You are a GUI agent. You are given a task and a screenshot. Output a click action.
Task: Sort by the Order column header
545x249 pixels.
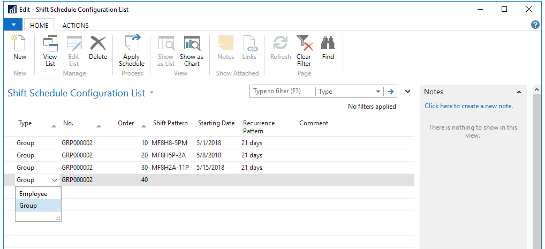pos(126,123)
